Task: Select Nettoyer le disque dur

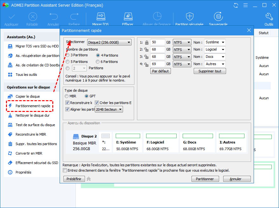Action: click(x=29, y=115)
